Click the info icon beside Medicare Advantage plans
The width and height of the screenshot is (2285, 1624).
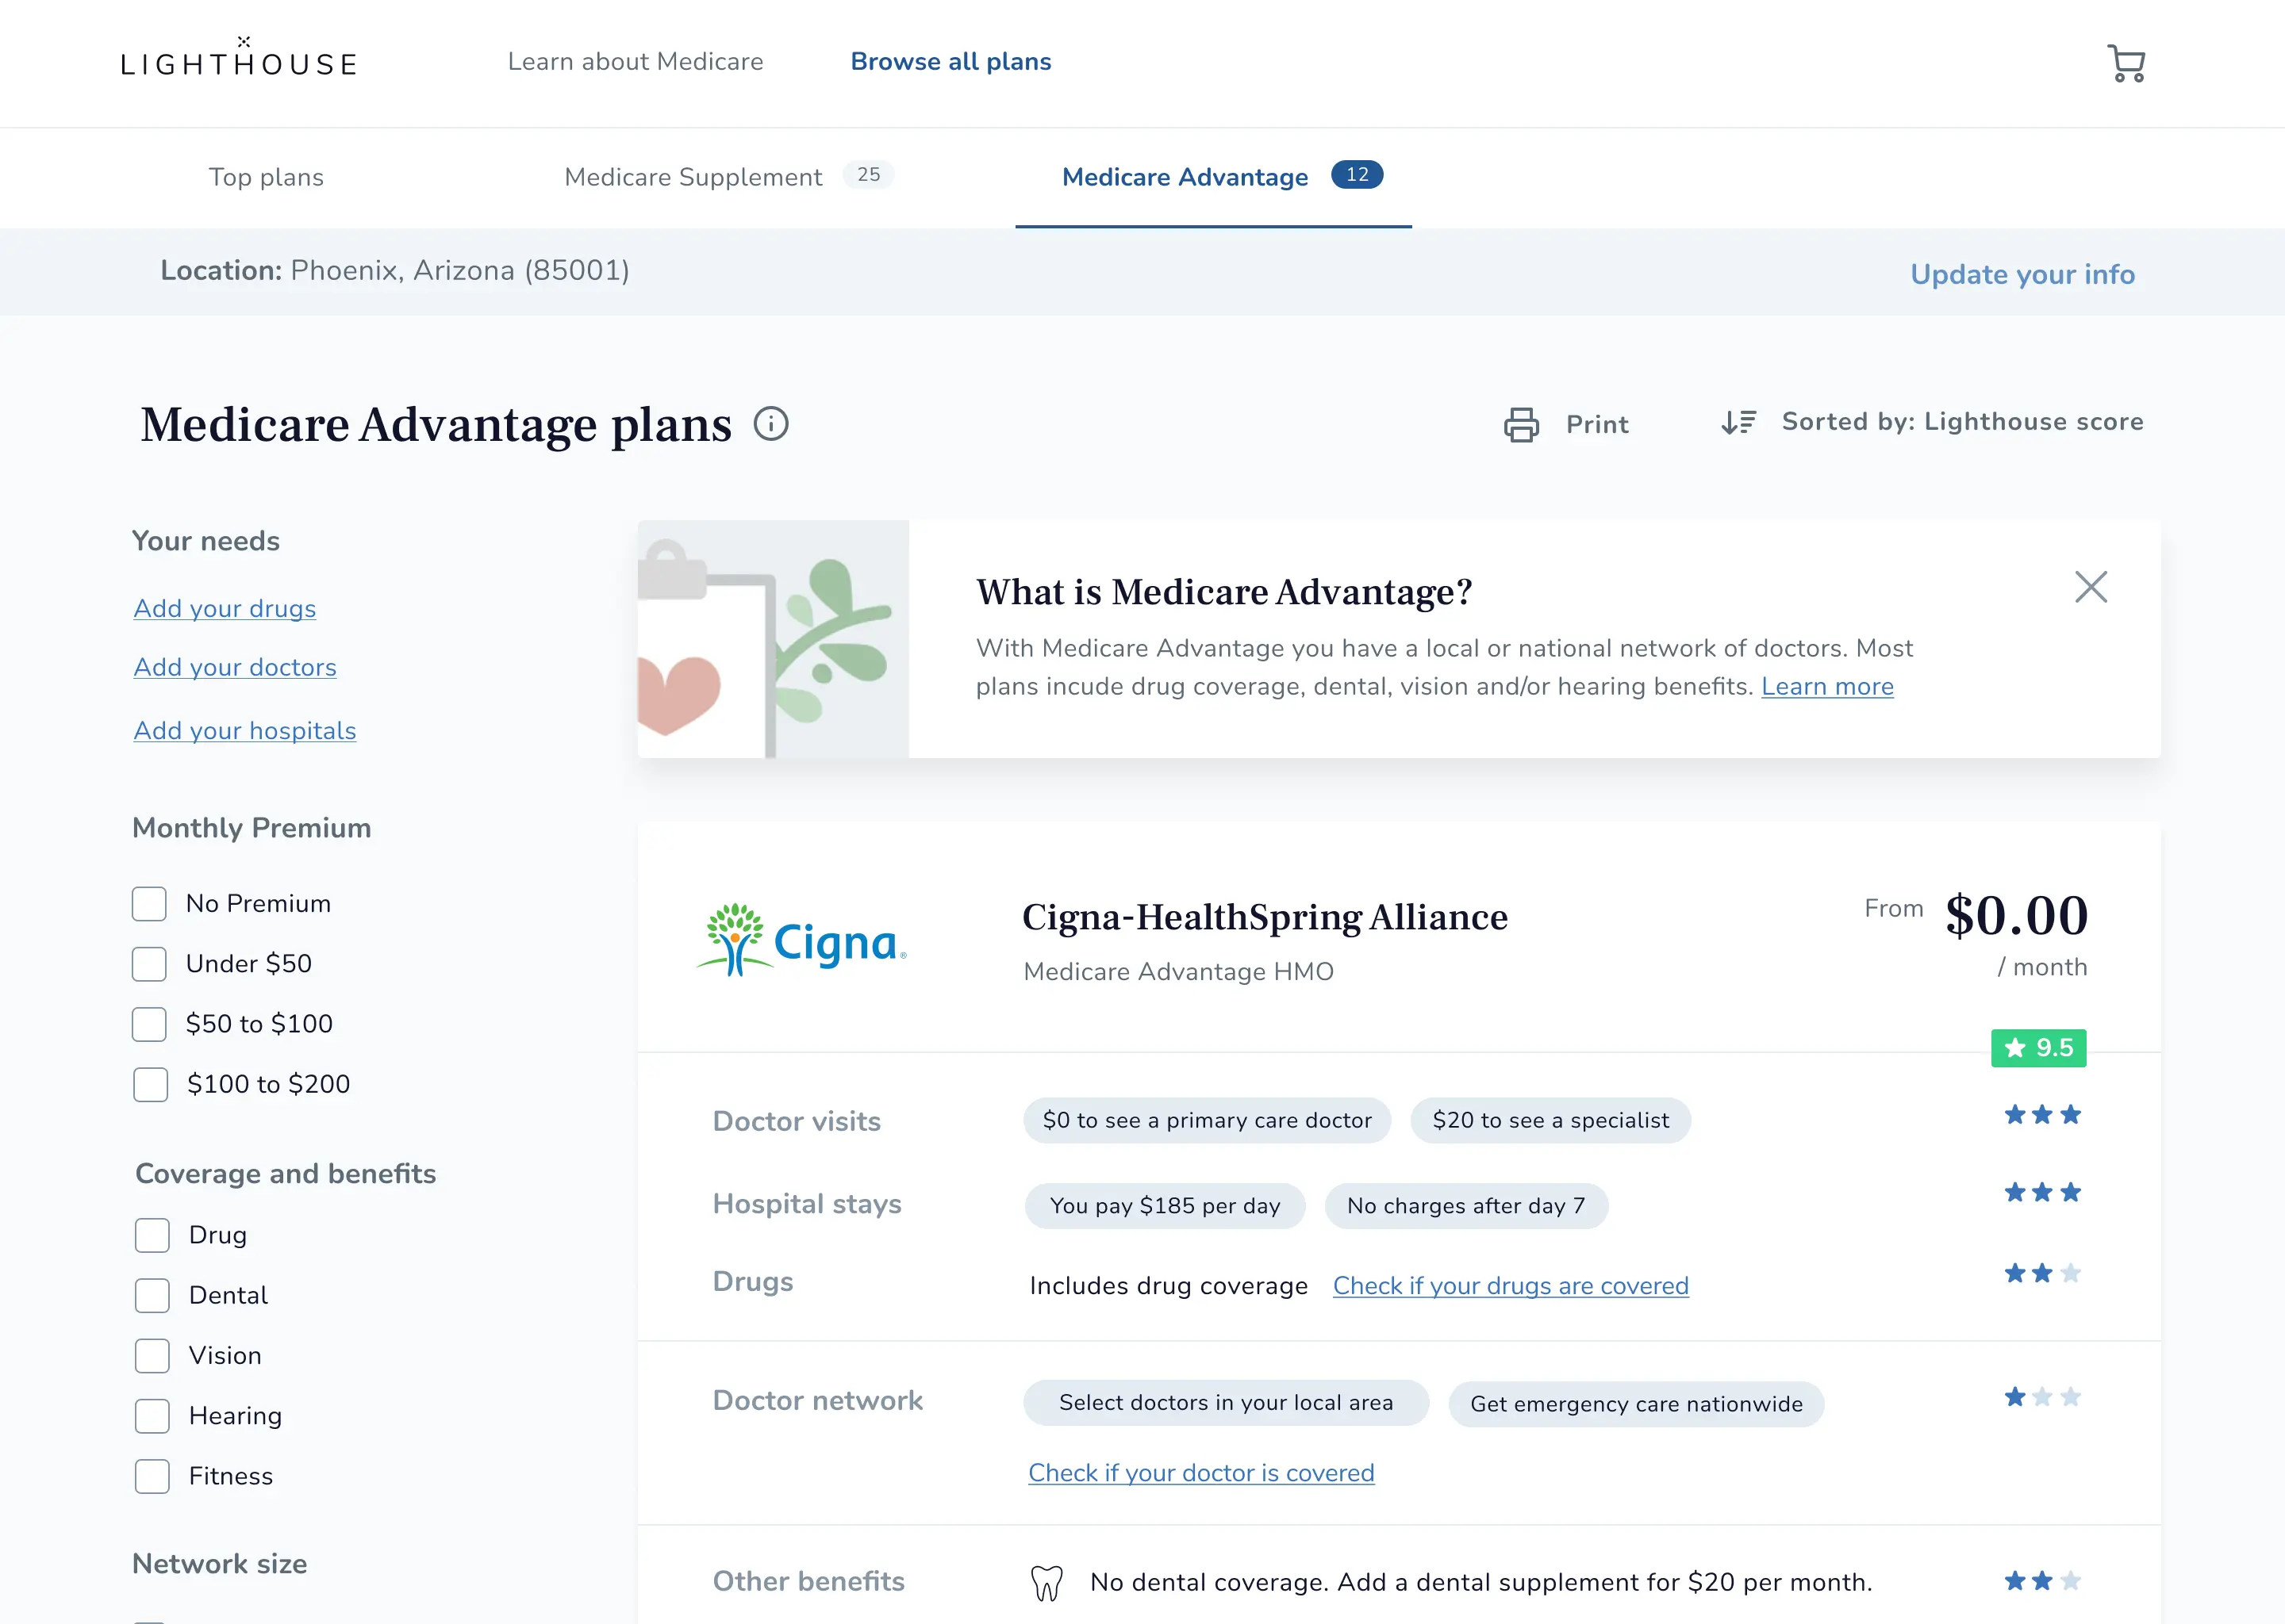770,424
